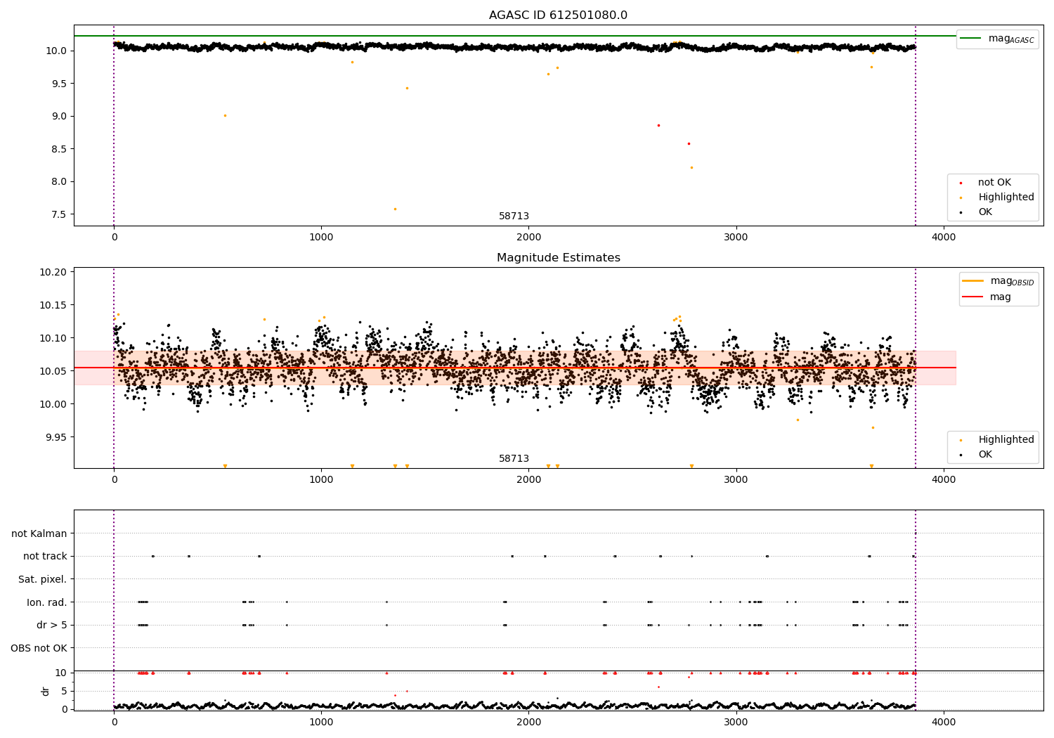The width and height of the screenshot is (1054, 738).
Task: Click the '8.5' y-tick in the top plot
Action: click(60, 150)
